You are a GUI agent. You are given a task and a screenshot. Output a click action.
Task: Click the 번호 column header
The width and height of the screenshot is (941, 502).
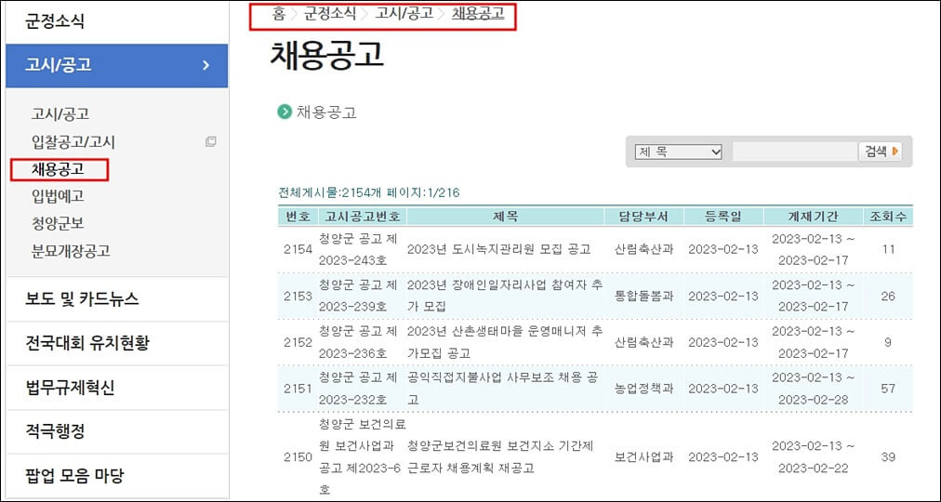pos(298,217)
